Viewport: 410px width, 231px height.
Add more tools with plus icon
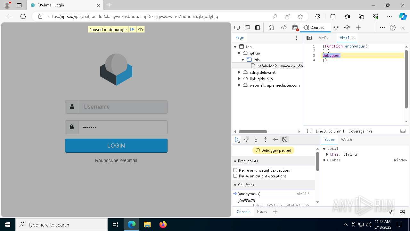358,28
